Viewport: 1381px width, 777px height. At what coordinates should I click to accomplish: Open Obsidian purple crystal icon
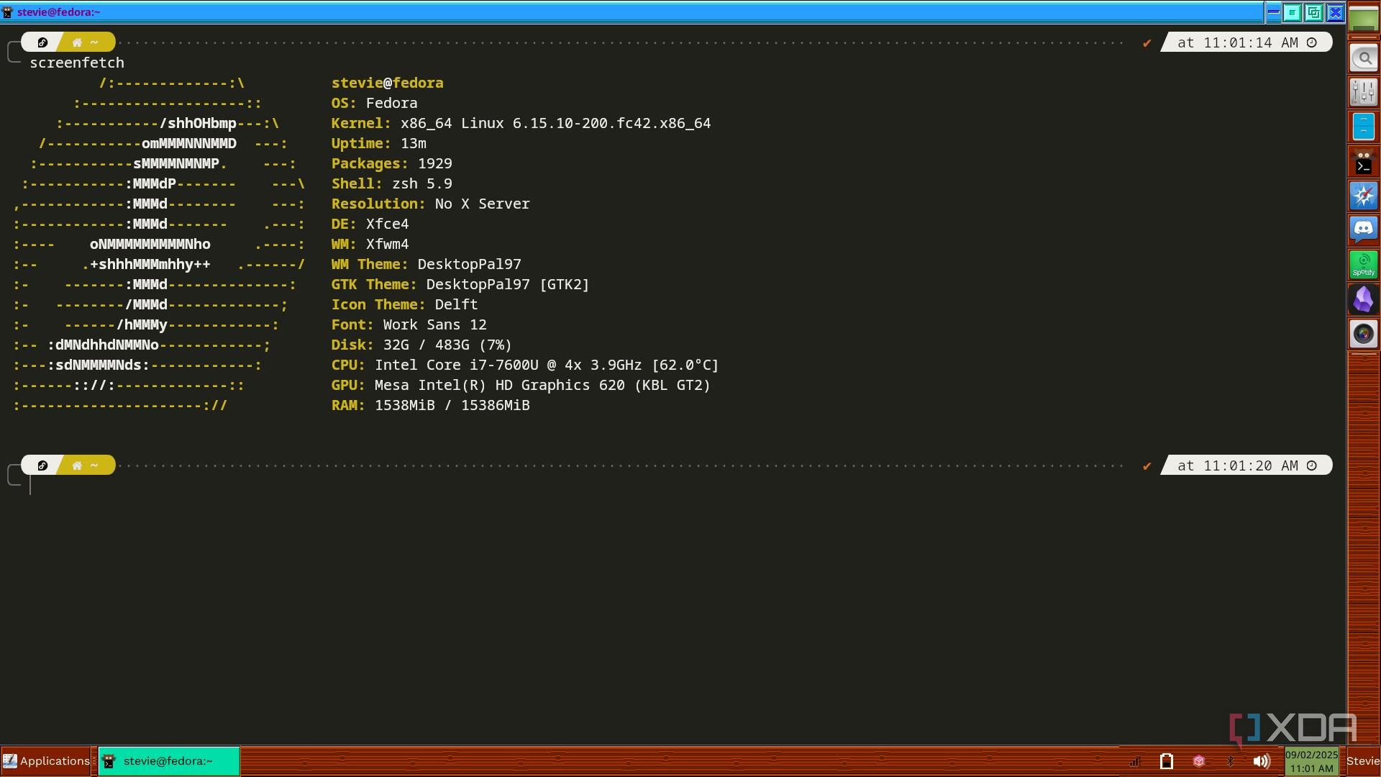pos(1364,299)
